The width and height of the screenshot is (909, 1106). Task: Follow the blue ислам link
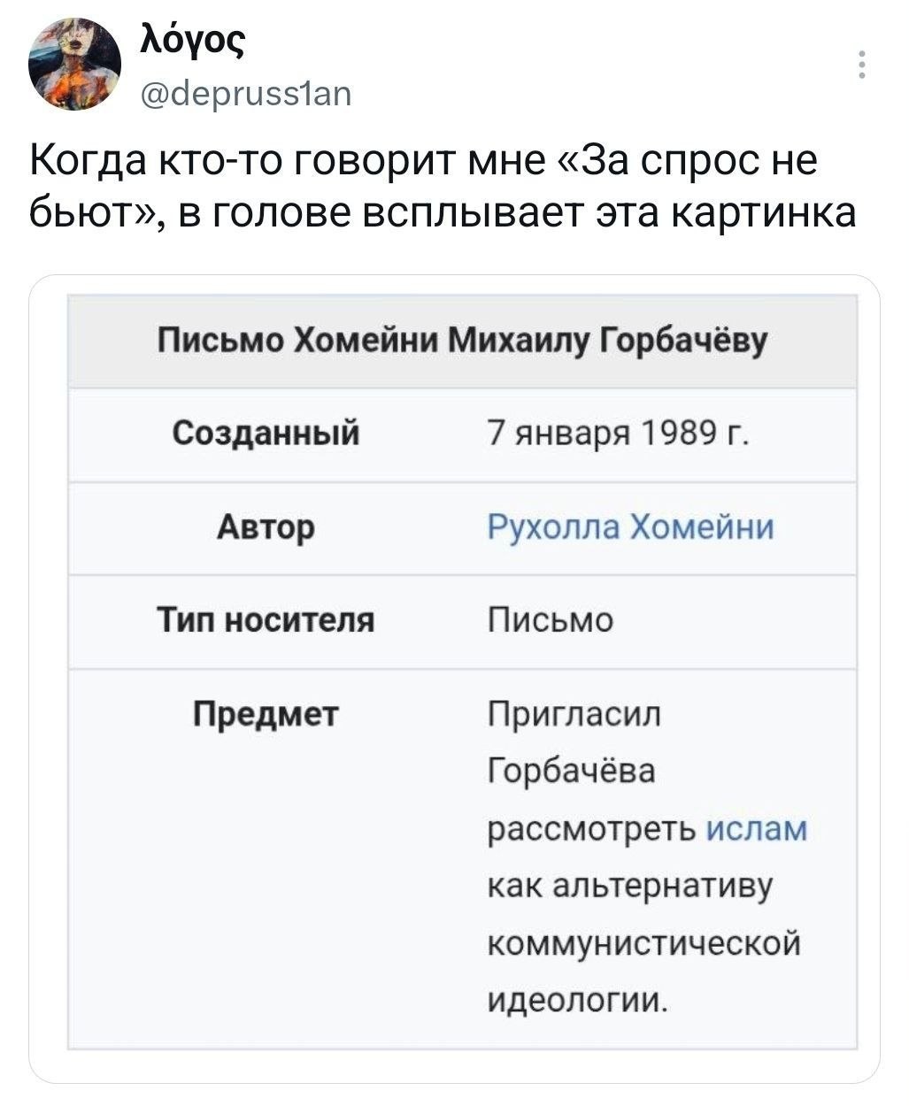(758, 830)
